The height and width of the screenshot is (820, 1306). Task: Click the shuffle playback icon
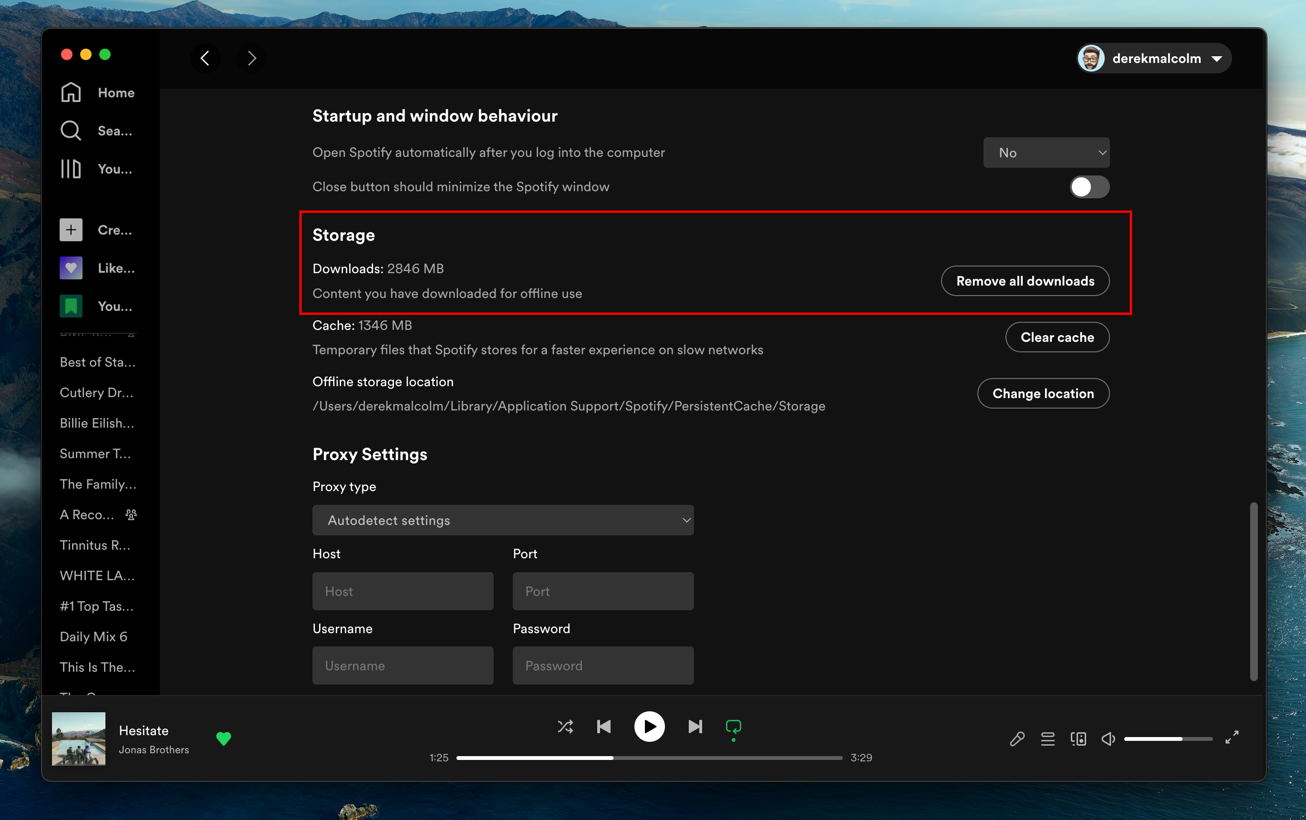pos(564,728)
